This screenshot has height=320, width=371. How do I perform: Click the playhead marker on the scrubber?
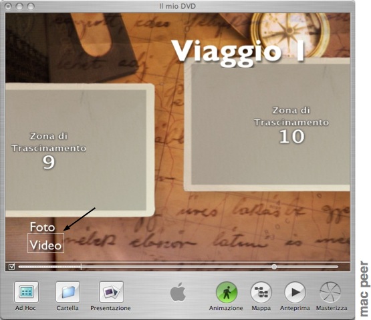coord(81,267)
